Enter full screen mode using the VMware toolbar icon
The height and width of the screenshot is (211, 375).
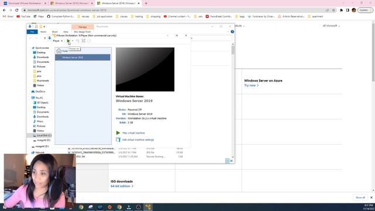[x=83, y=41]
